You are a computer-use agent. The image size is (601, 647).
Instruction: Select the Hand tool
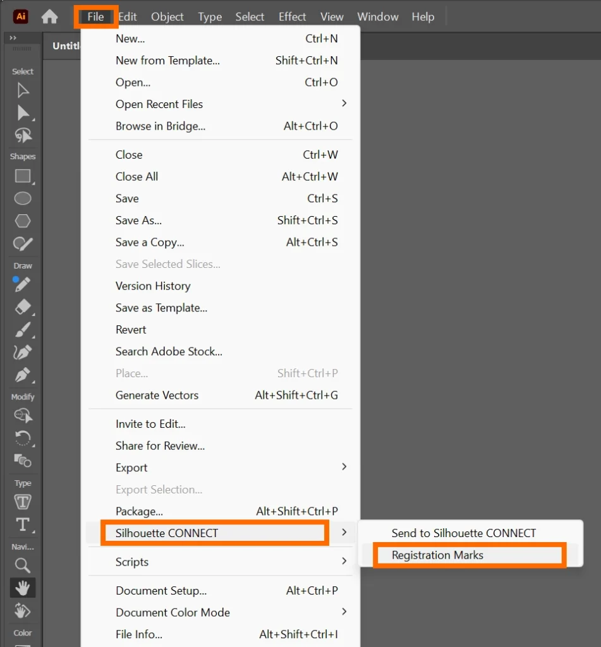tap(23, 588)
